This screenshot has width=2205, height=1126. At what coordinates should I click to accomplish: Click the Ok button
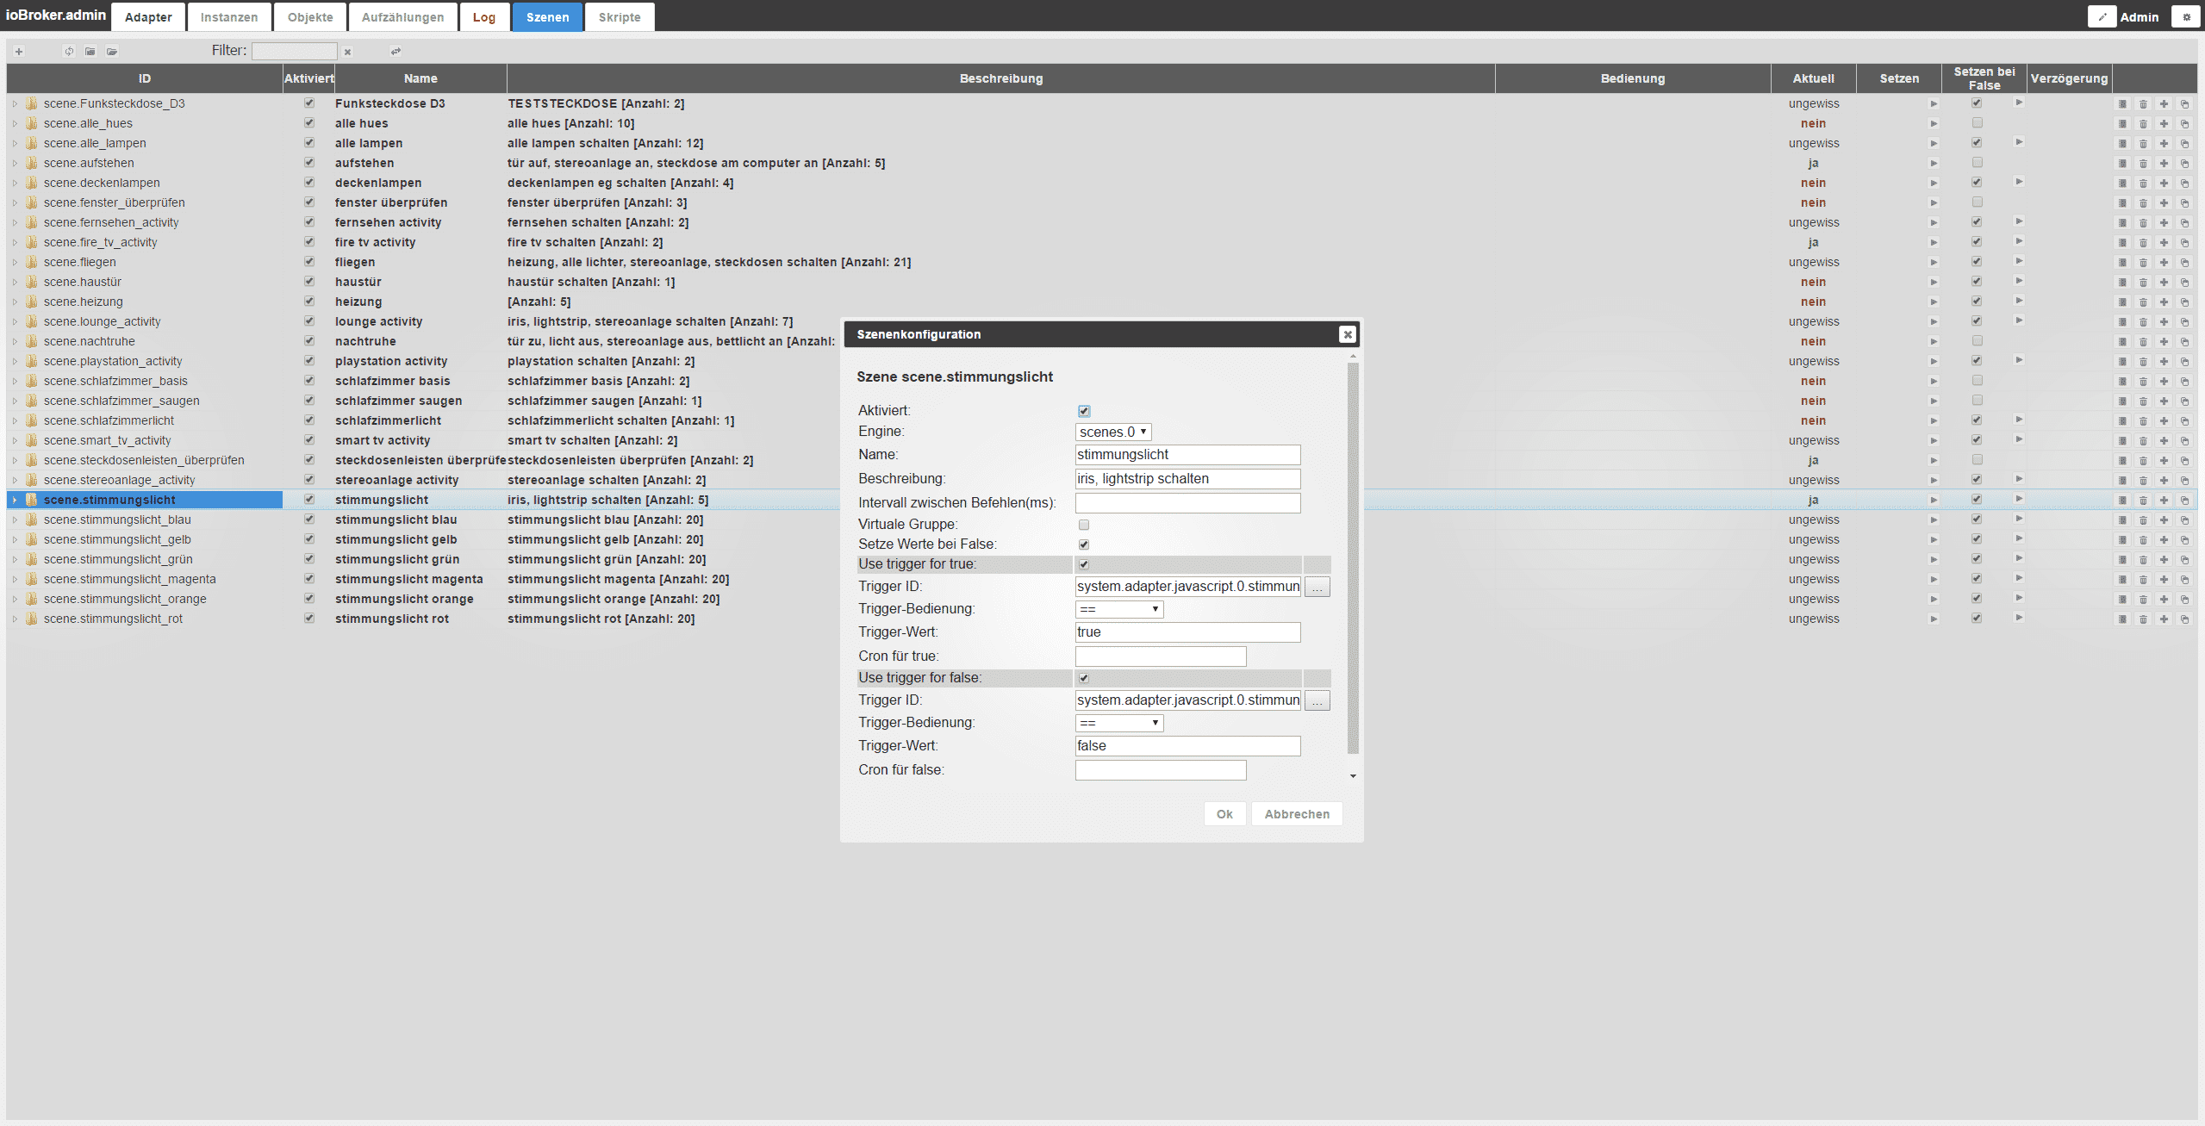[x=1224, y=814]
